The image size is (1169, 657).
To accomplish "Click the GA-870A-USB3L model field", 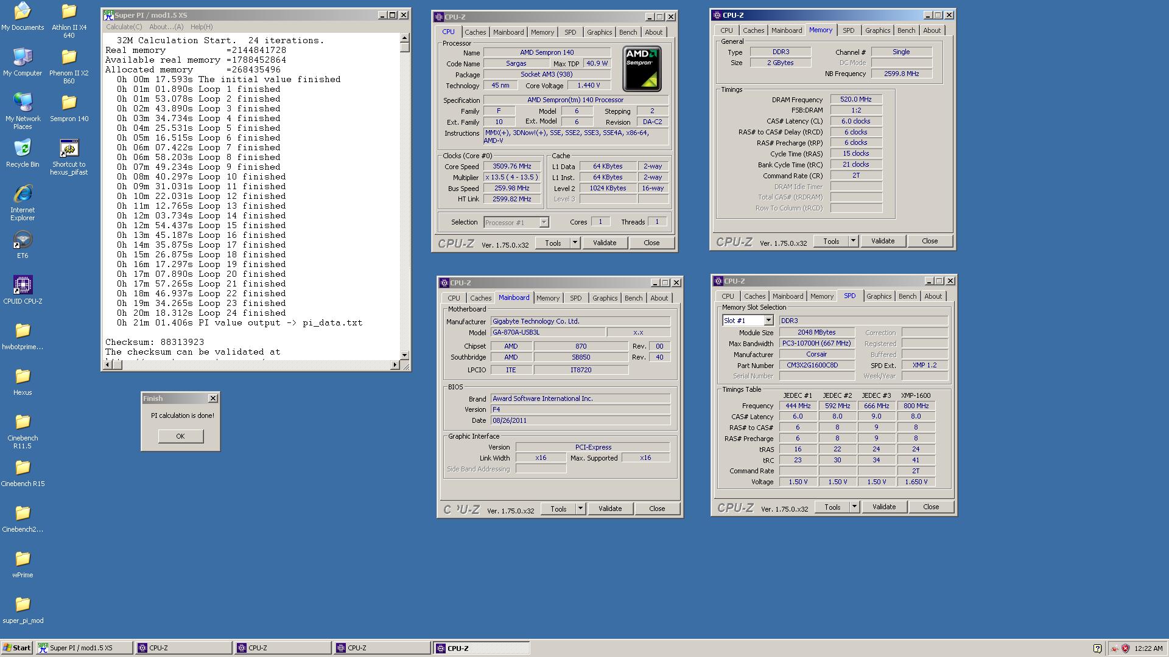I will (548, 332).
